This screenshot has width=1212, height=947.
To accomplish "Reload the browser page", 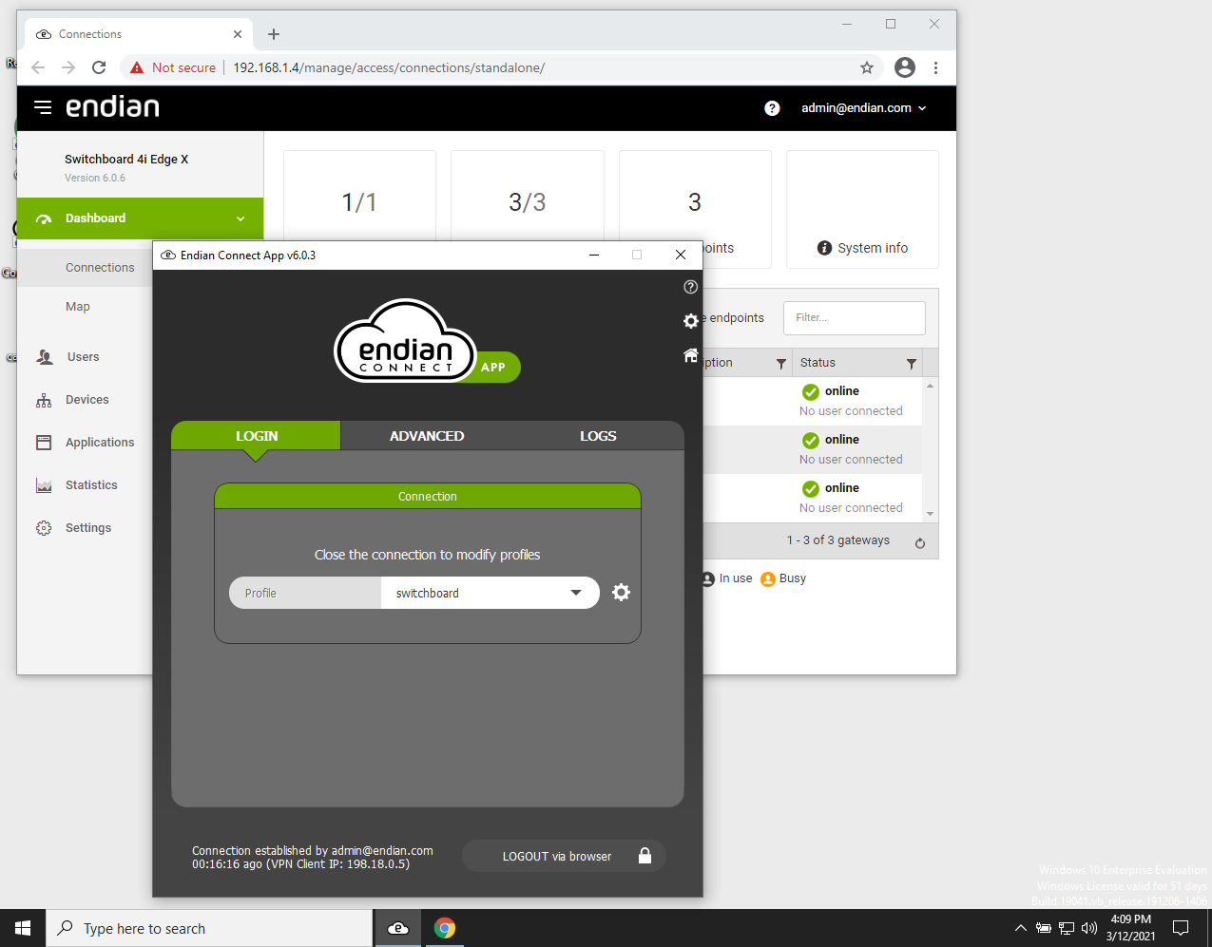I will click(x=99, y=67).
